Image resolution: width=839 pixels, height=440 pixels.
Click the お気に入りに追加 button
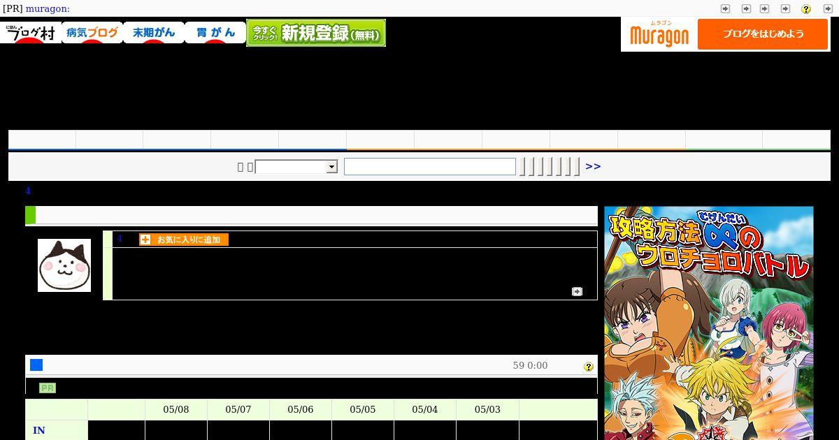(184, 240)
